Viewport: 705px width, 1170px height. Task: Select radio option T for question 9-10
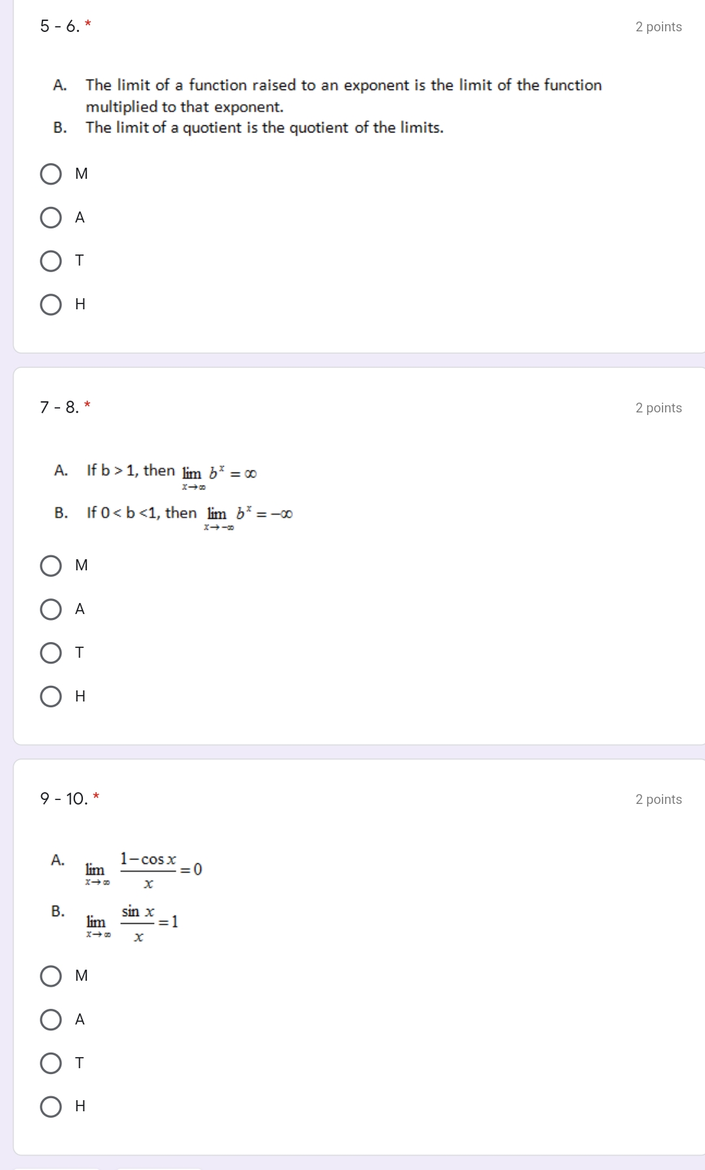(x=52, y=1063)
